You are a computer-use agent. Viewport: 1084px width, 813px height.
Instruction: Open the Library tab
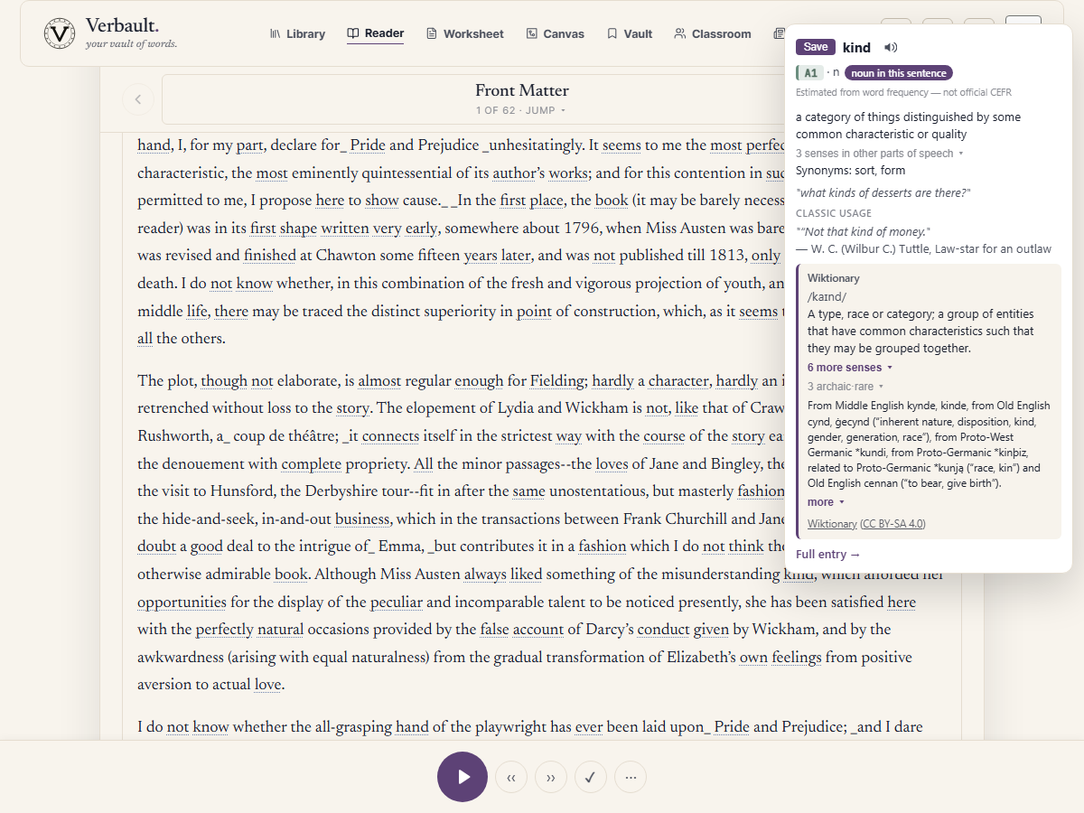[297, 33]
